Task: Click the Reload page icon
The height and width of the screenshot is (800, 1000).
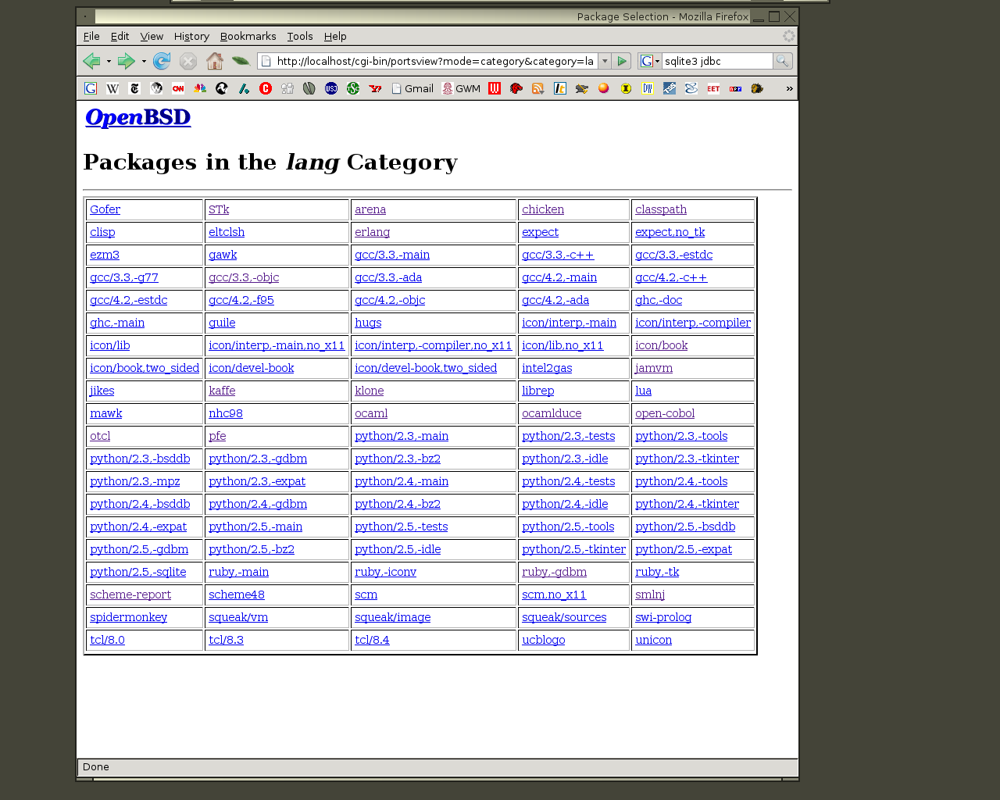Action: (162, 61)
